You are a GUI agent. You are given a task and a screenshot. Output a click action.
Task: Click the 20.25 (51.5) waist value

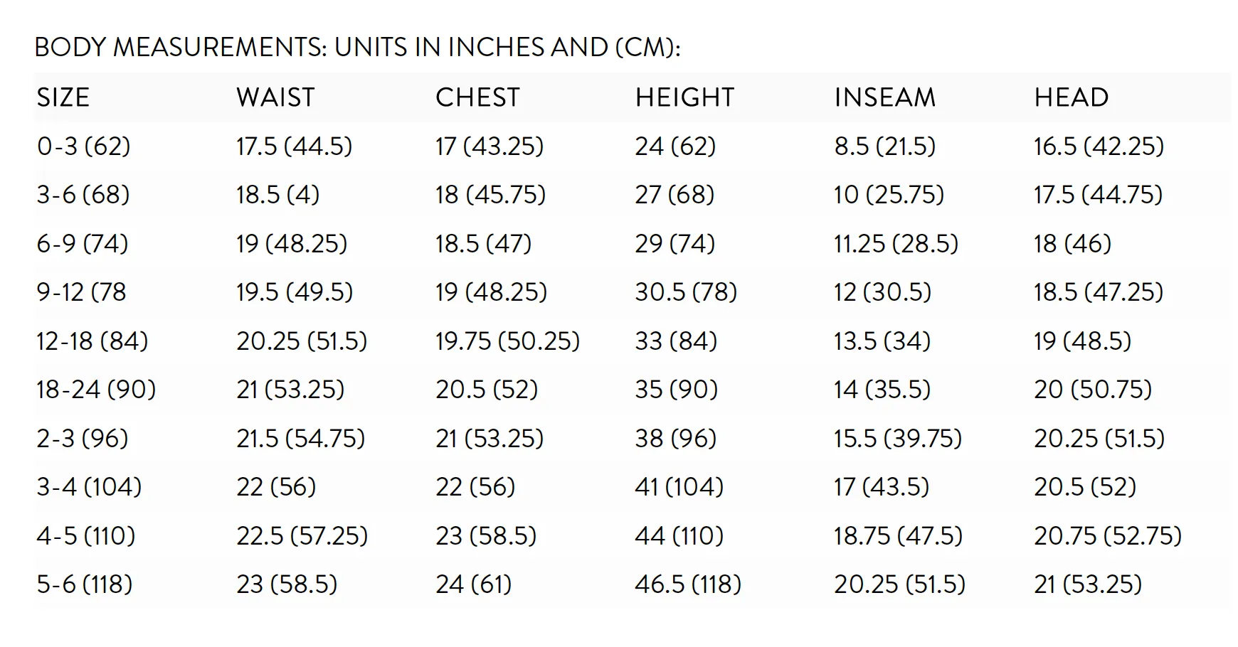pyautogui.click(x=302, y=341)
